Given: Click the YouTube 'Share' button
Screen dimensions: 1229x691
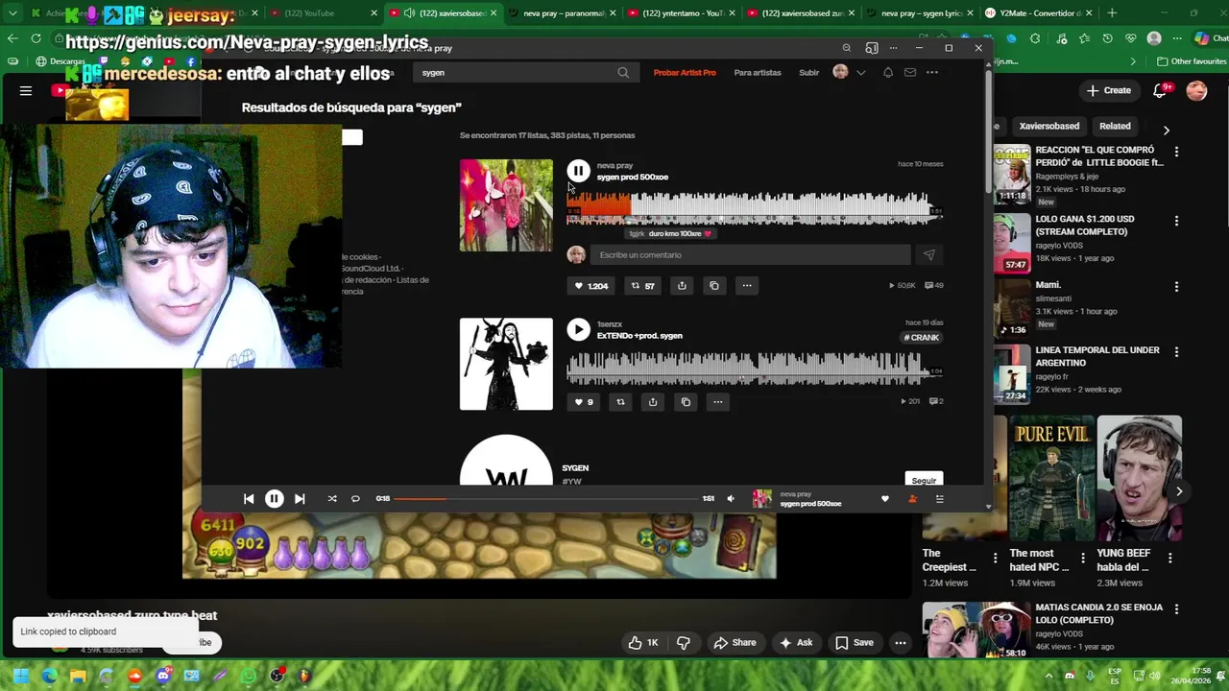Looking at the screenshot, I should pyautogui.click(x=734, y=643).
